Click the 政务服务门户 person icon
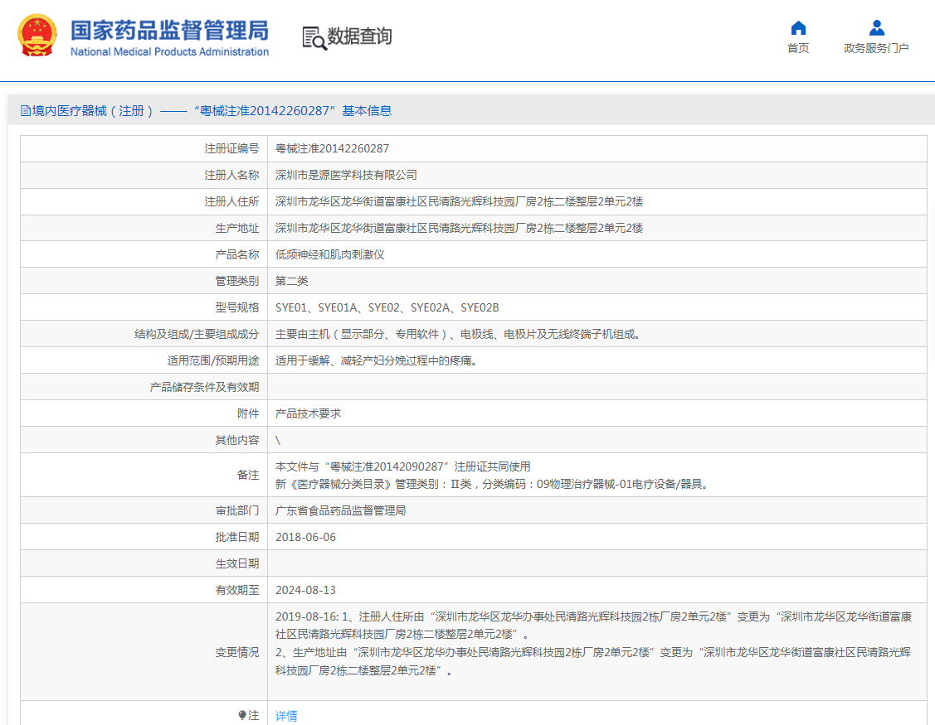This screenshot has height=725, width=935. (876, 27)
